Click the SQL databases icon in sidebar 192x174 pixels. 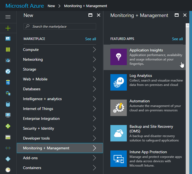8,82
